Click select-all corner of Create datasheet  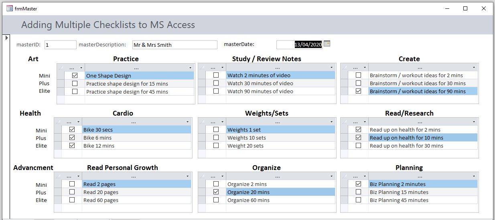pos(344,67)
